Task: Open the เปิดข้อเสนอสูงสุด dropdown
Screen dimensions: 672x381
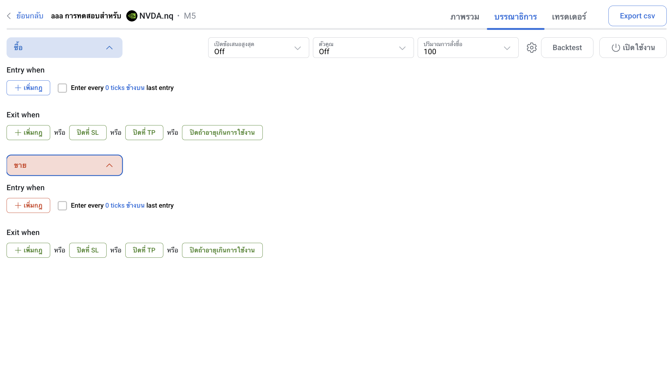Action: click(258, 48)
